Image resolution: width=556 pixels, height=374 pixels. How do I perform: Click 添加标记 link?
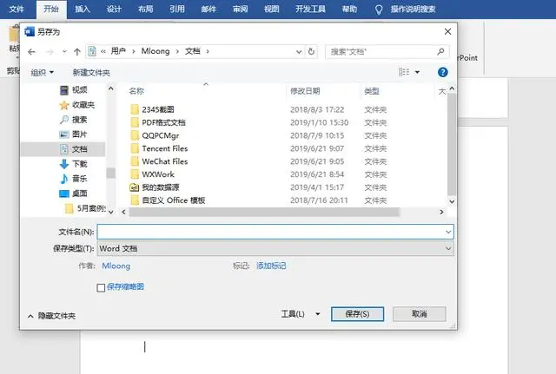(x=271, y=266)
